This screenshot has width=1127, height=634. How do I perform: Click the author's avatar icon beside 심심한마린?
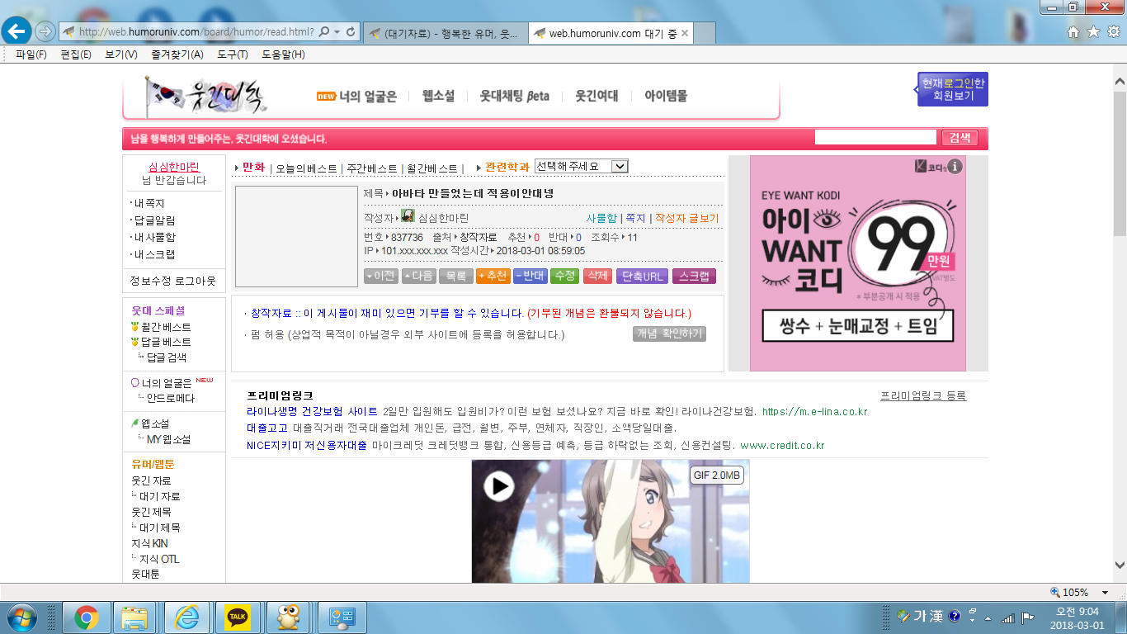(408, 216)
